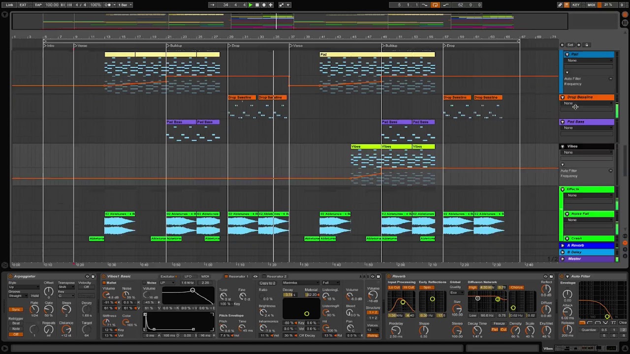Jump to the first Drop locator
Screen dimensions: 630x354
234,46
